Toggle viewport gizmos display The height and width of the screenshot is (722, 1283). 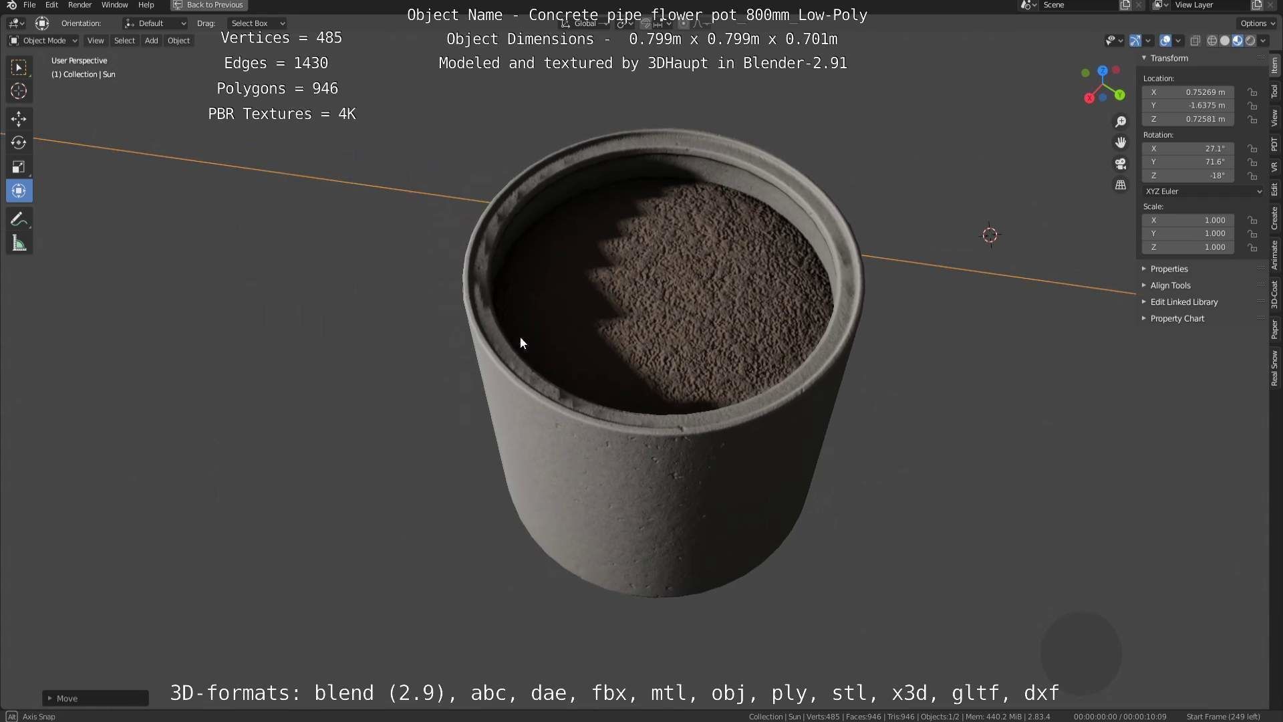click(x=1135, y=41)
